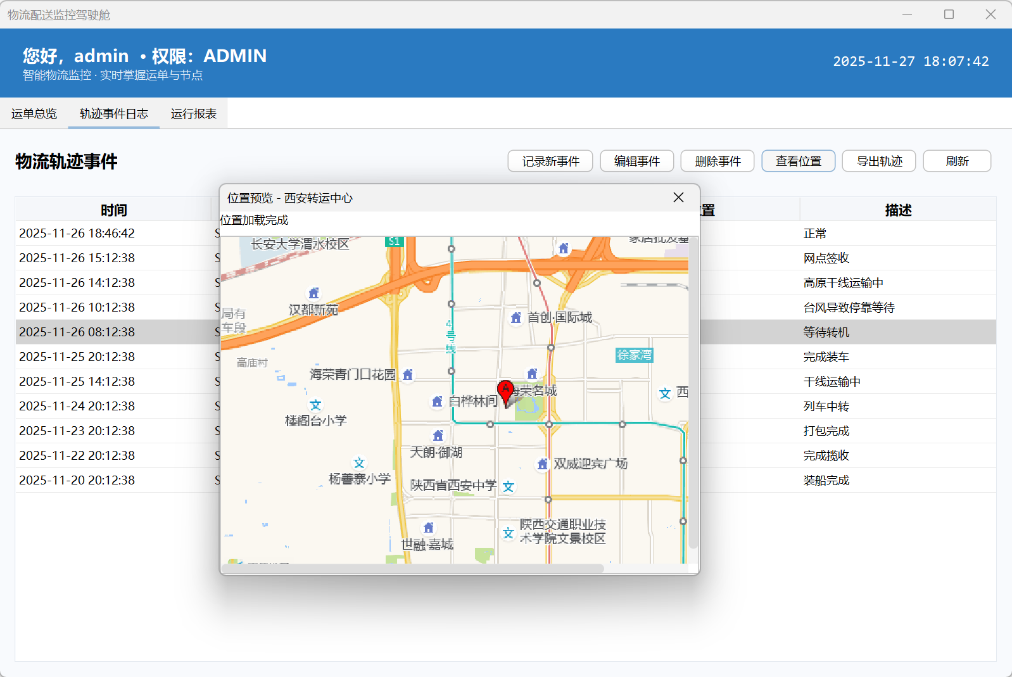Select row 2025-11-26 15:12:38
The image size is (1012, 677).
coord(505,258)
